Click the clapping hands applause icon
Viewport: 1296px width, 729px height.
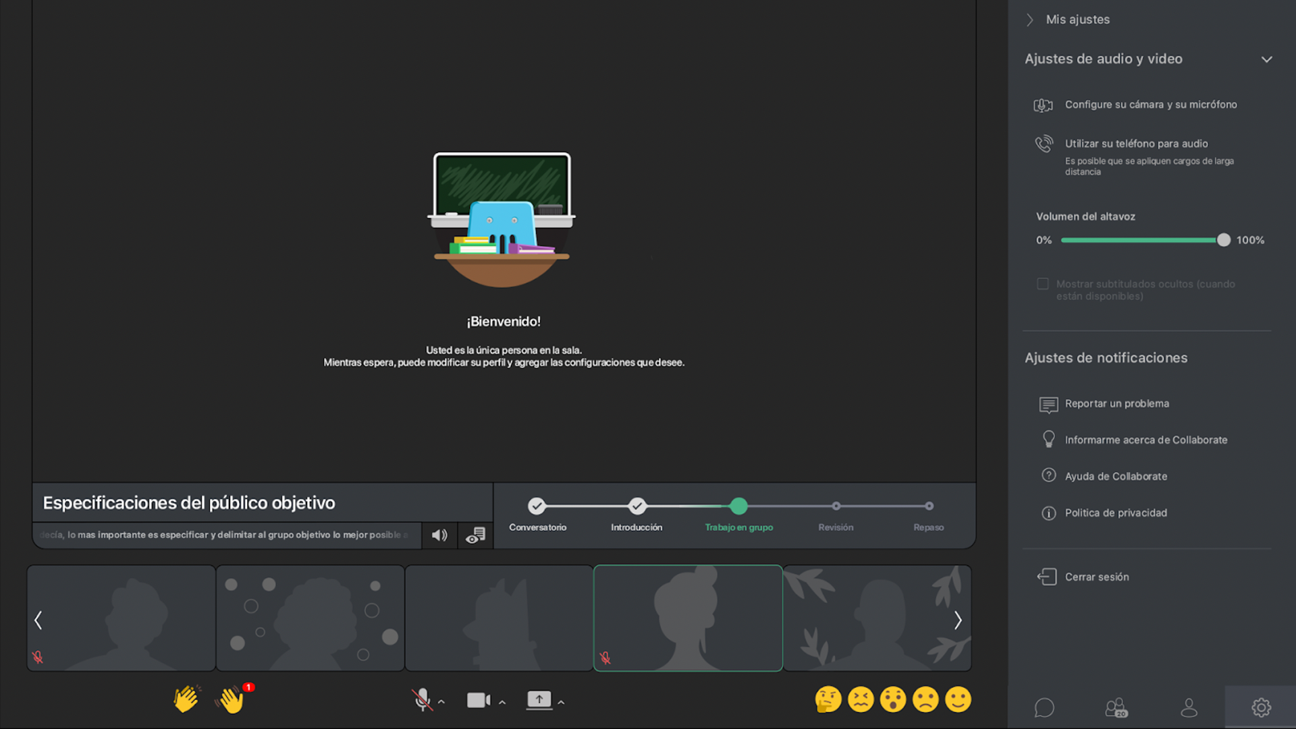click(186, 699)
